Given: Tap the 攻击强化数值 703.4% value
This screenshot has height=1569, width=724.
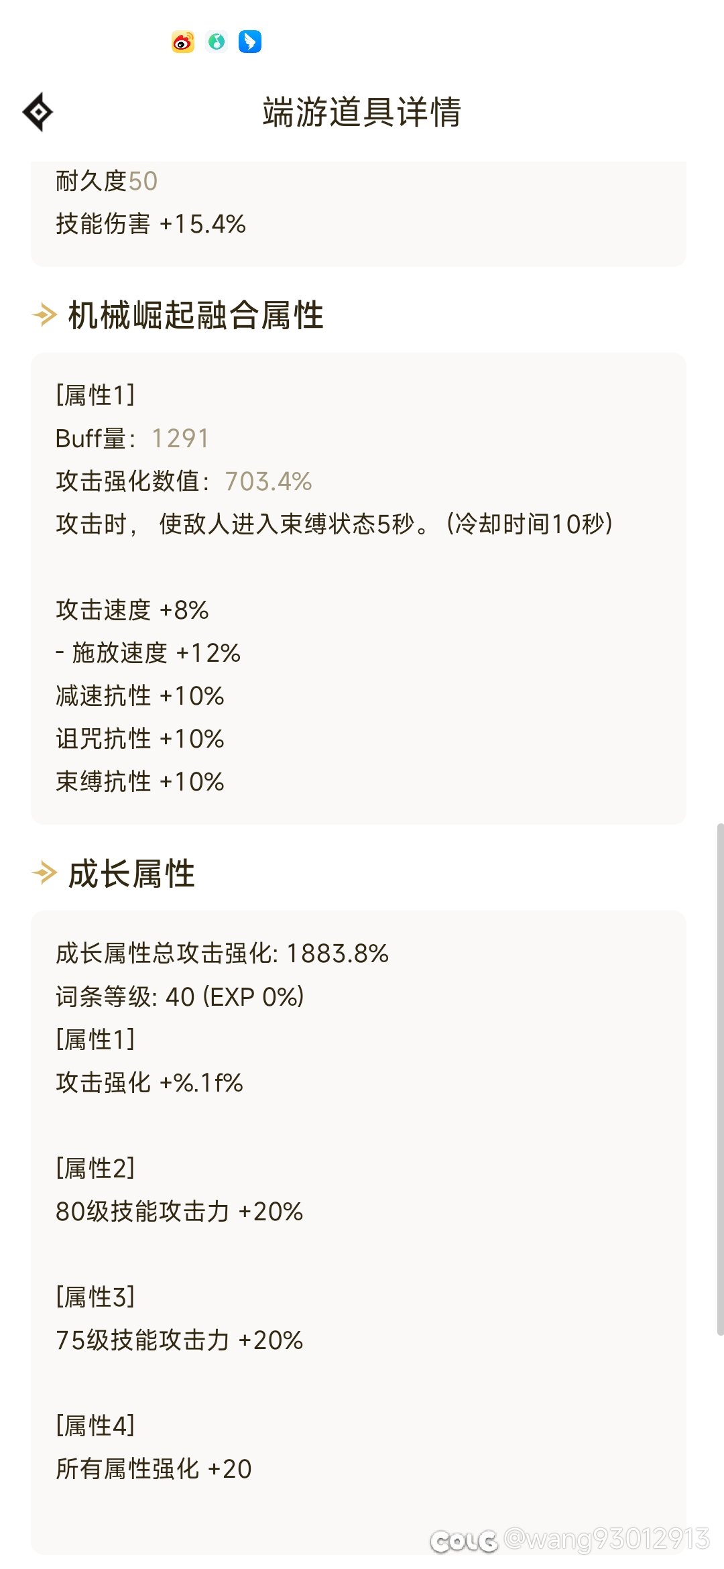Looking at the screenshot, I should click(x=268, y=481).
